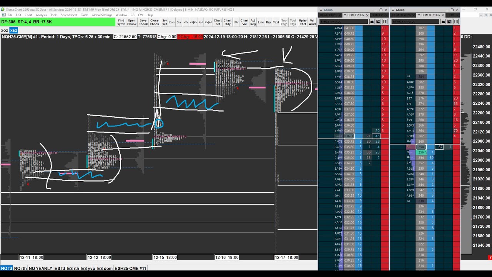Viewport: 492px width, 277px height.
Task: Switch to ESH25-CME #11 tab
Action: click(x=130, y=268)
